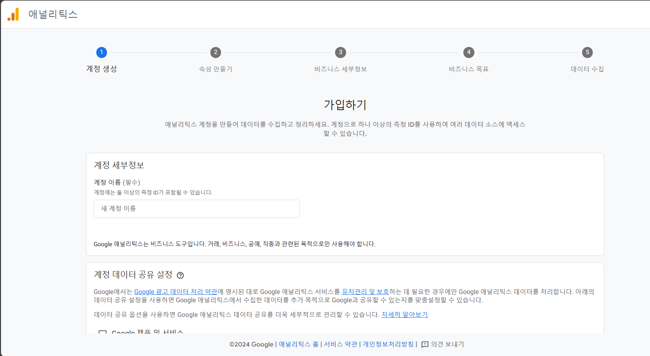Click the 가입하기 heading
The height and width of the screenshot is (356, 650).
click(345, 105)
